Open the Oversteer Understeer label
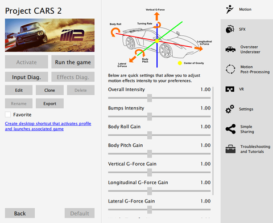 pos(250,50)
